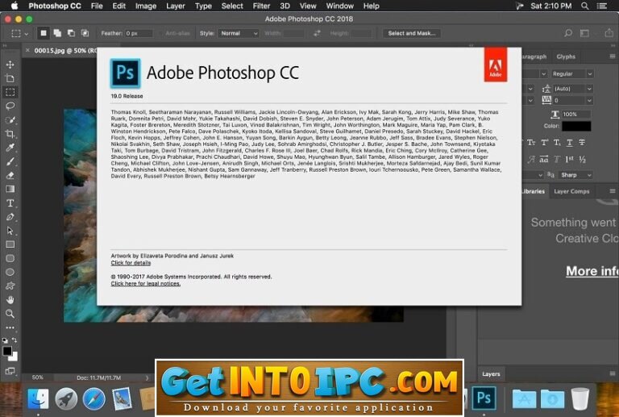Image resolution: width=619 pixels, height=417 pixels.
Task: Choose New selection mode
Action: (x=44, y=33)
